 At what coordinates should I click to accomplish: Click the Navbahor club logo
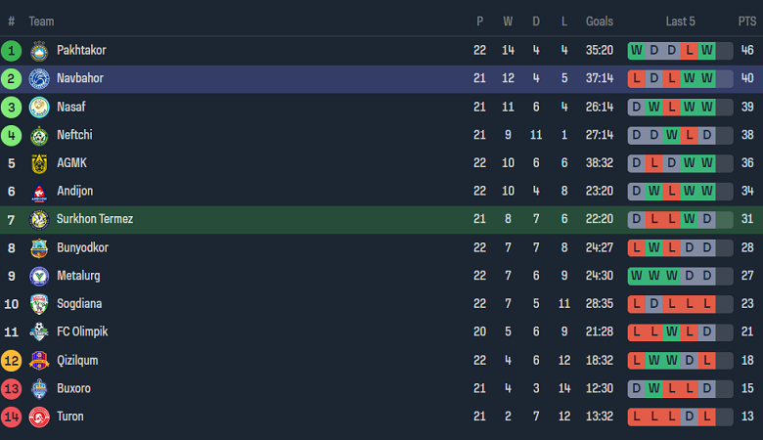coord(39,79)
